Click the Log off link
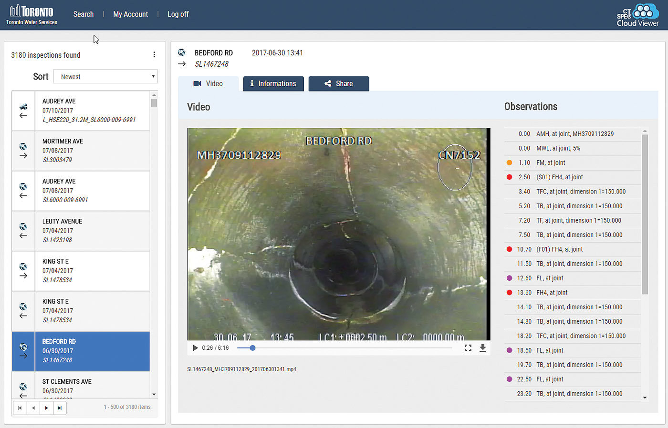The width and height of the screenshot is (668, 428). click(178, 14)
